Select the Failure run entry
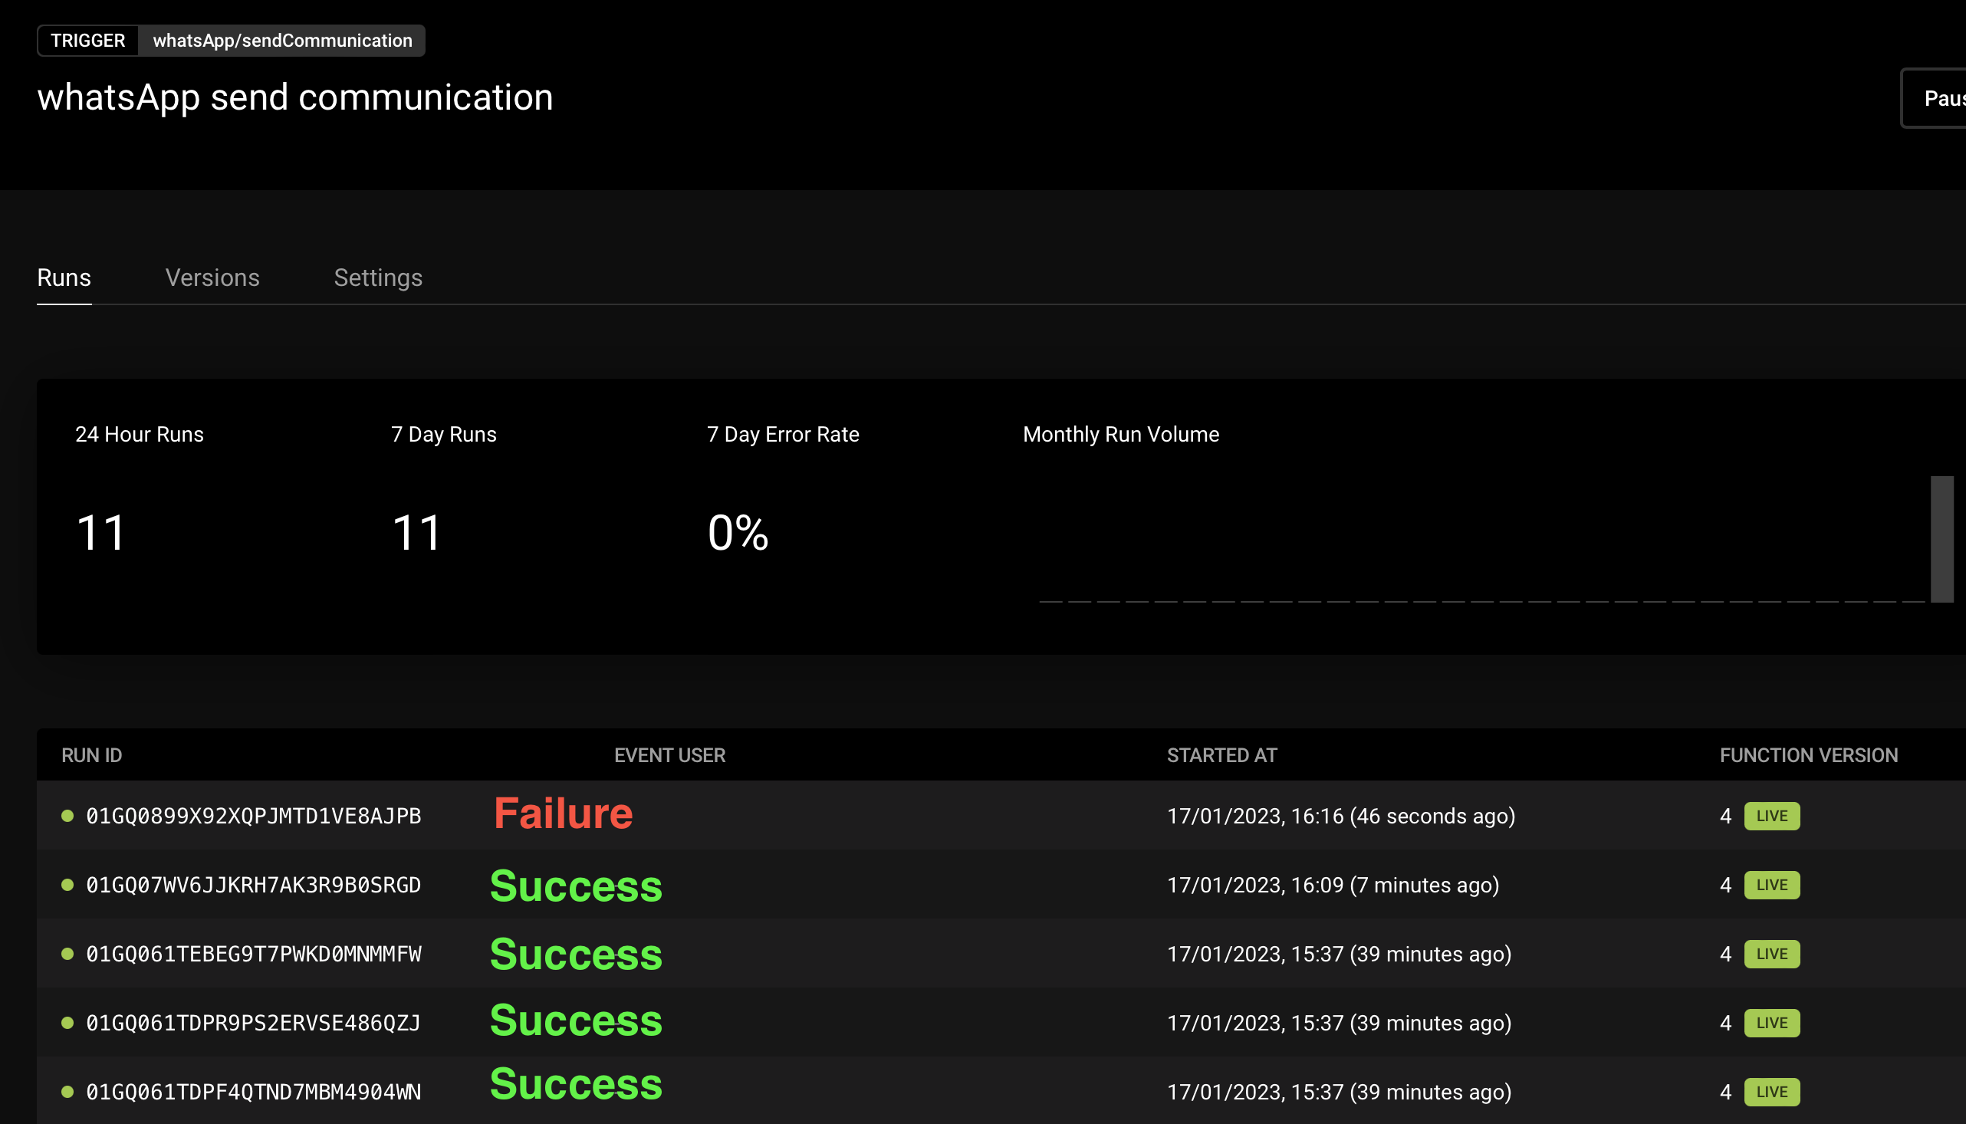 coord(563,813)
